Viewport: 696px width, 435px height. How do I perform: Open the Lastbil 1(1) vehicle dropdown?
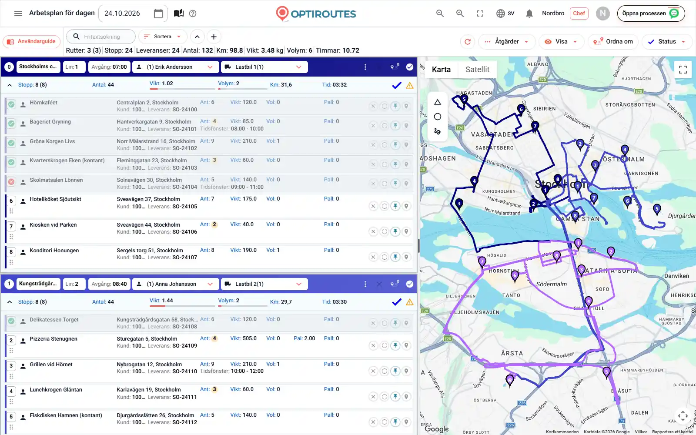pyautogui.click(x=264, y=67)
